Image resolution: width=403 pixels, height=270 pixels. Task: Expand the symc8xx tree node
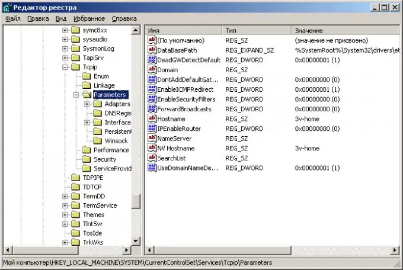coord(65,30)
